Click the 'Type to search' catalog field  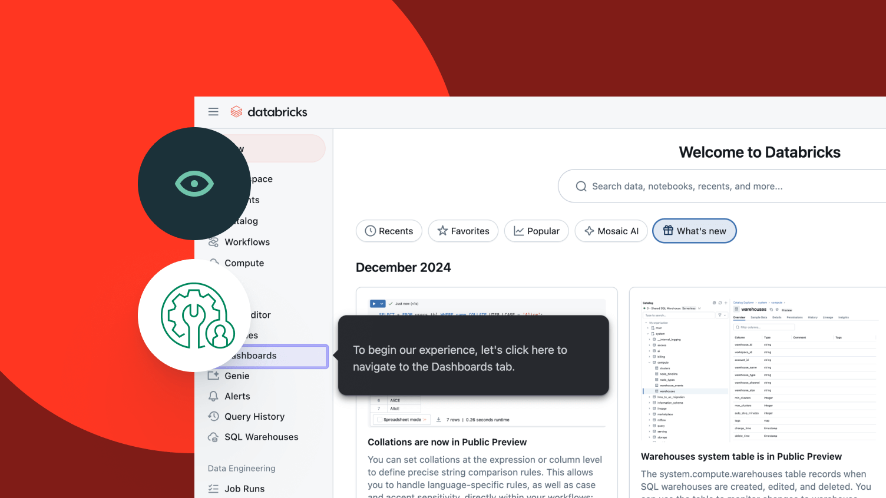click(x=678, y=316)
